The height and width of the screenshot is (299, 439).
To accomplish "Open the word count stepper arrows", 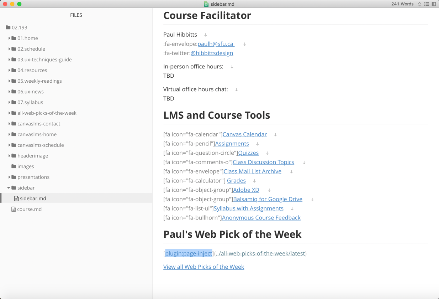I will point(419,4).
